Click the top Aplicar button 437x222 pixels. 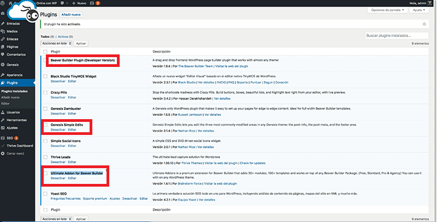click(x=81, y=44)
